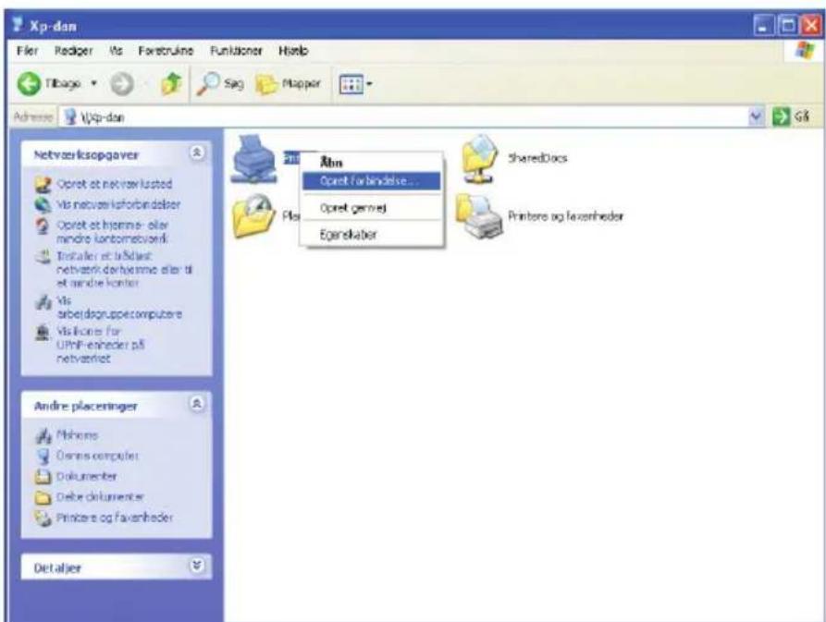Click Vis arbejdsgruppecomputere link
Screen dimensions: 826x622
[119, 308]
